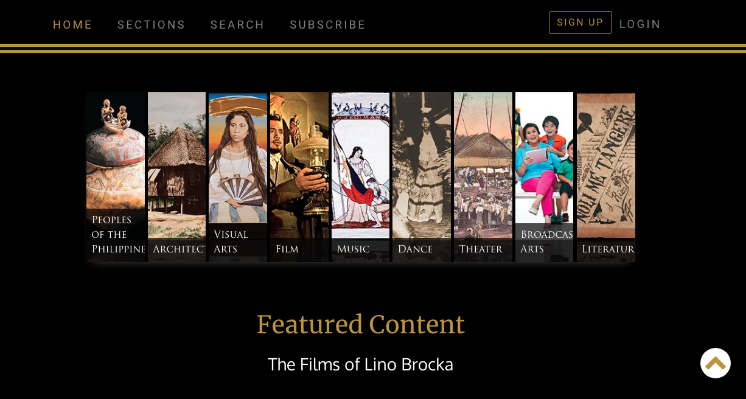Click the Sign Up button

click(580, 23)
